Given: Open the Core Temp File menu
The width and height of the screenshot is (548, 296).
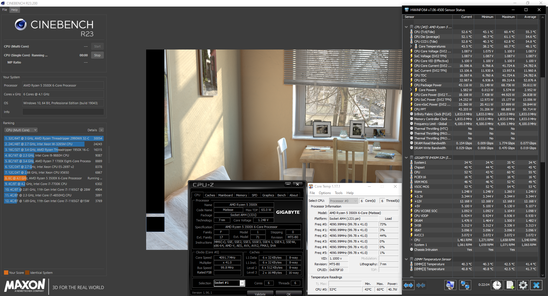Looking at the screenshot, I should pos(312,193).
